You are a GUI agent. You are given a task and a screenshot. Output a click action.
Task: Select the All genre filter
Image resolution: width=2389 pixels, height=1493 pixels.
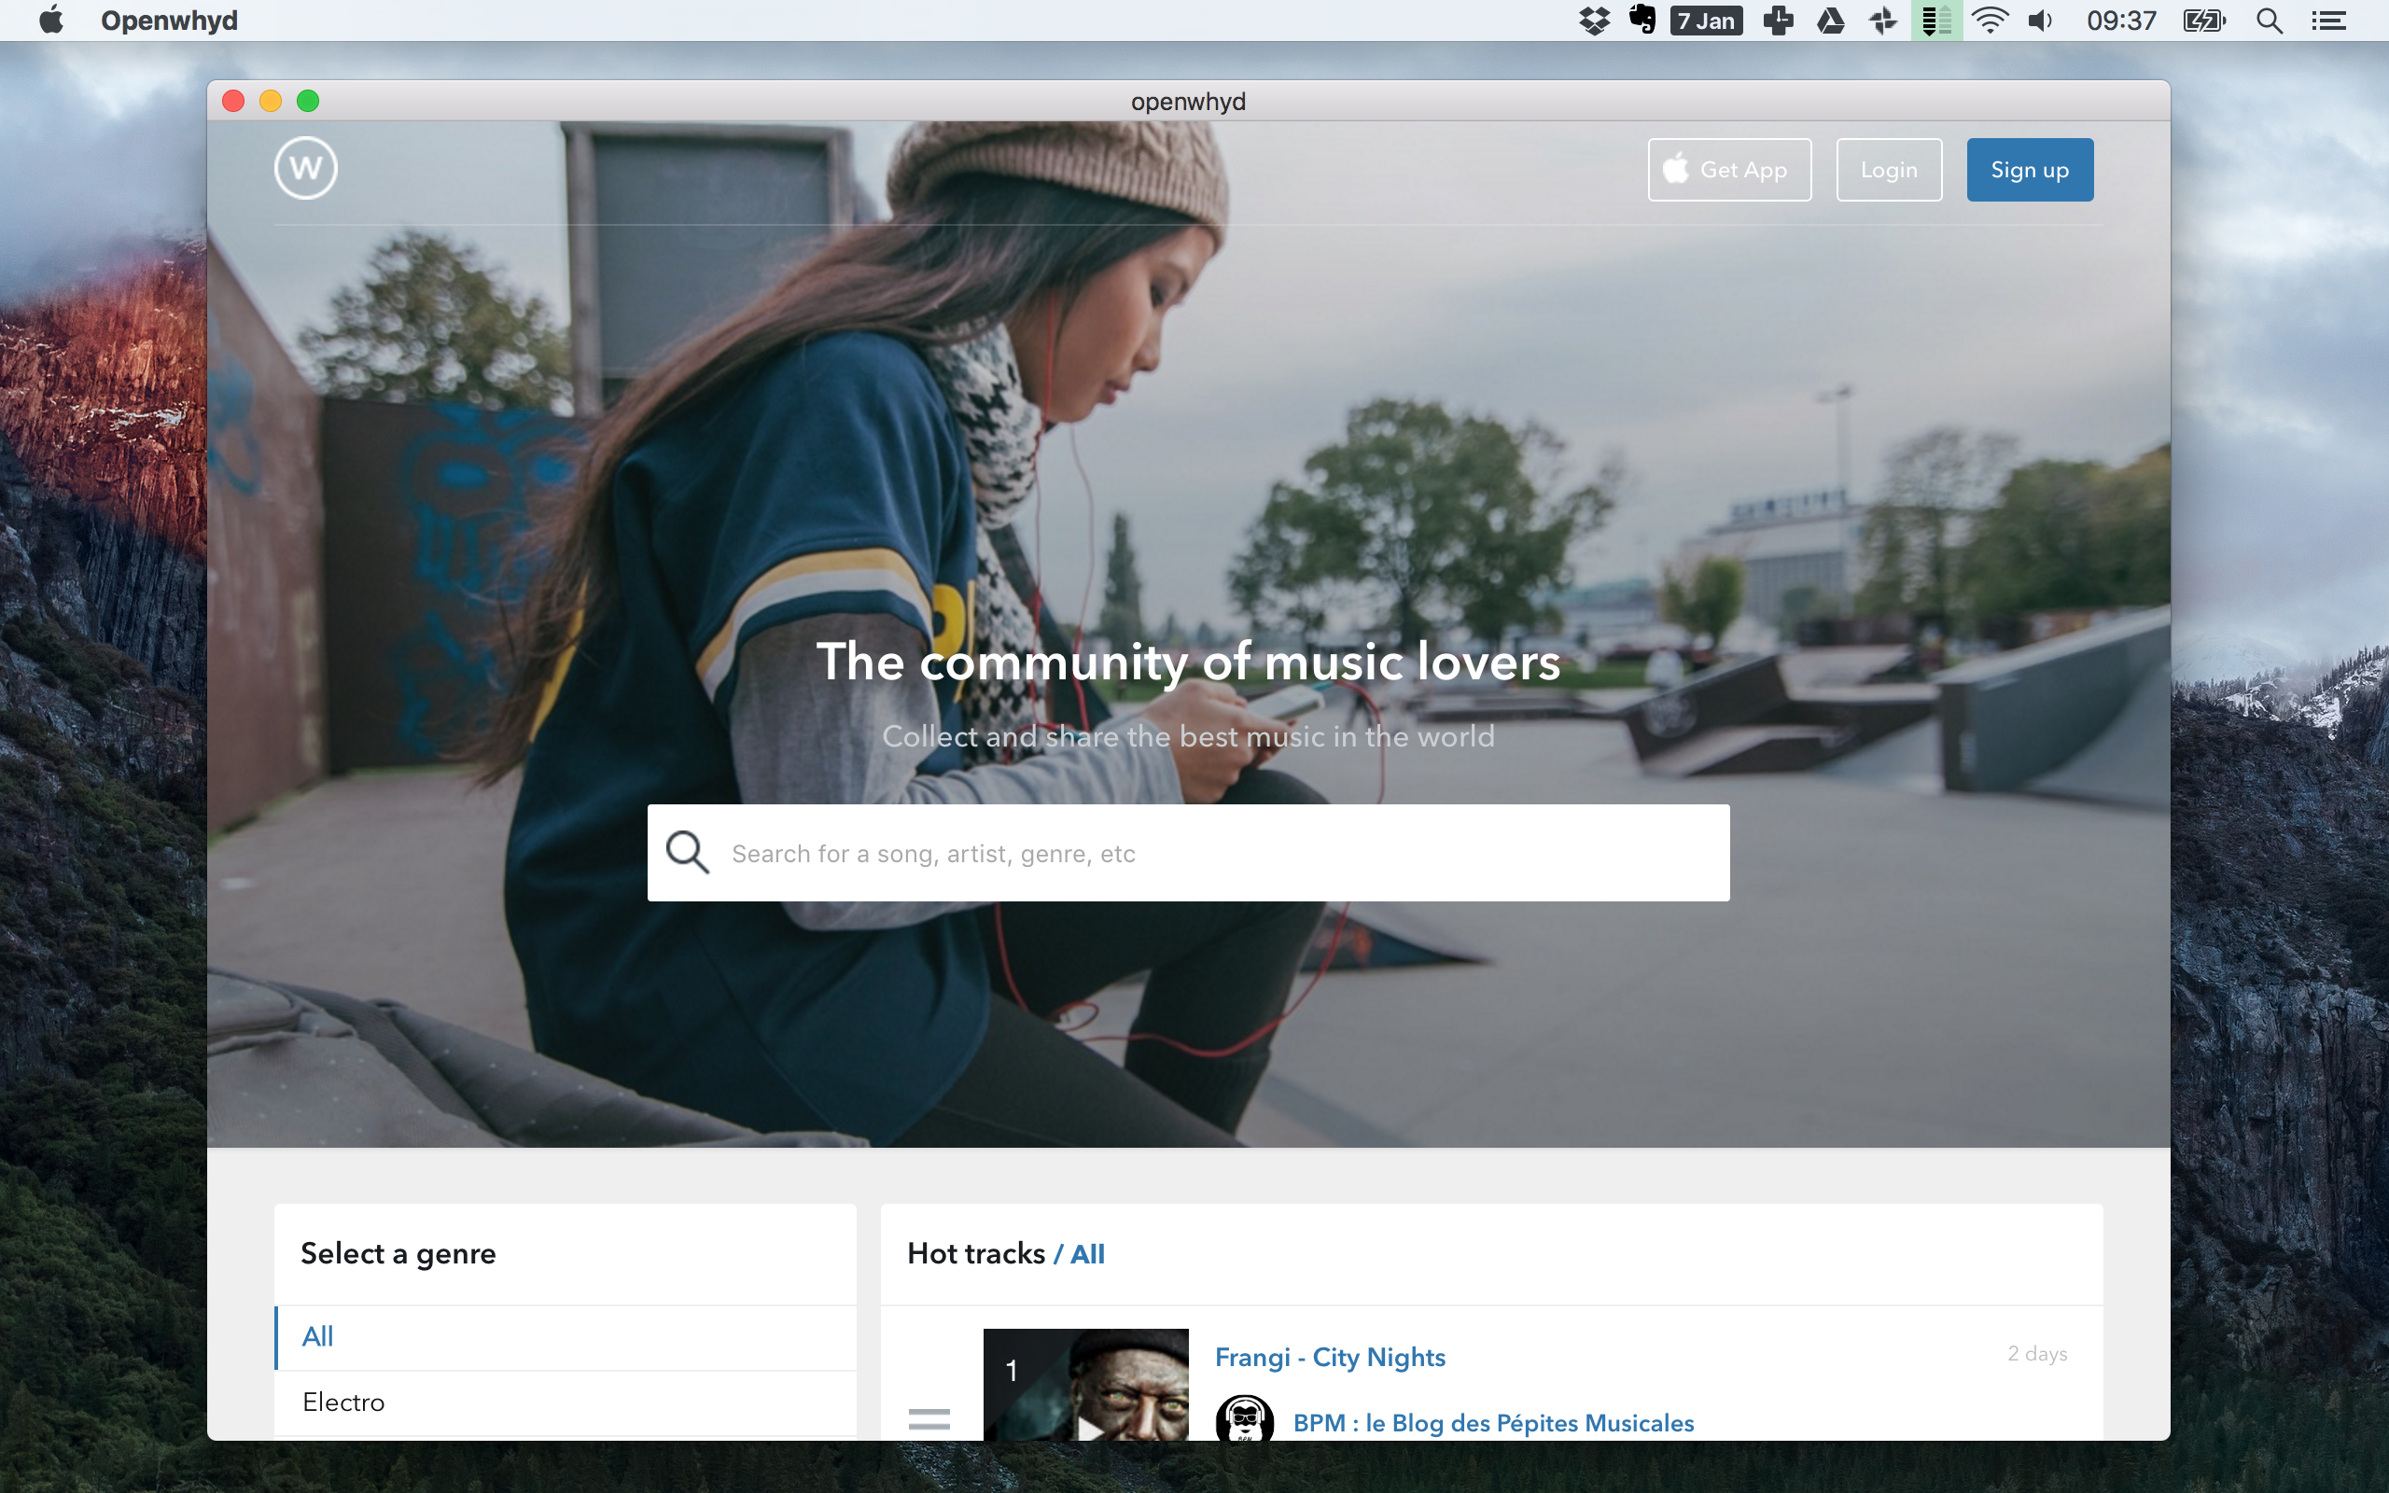click(565, 1337)
